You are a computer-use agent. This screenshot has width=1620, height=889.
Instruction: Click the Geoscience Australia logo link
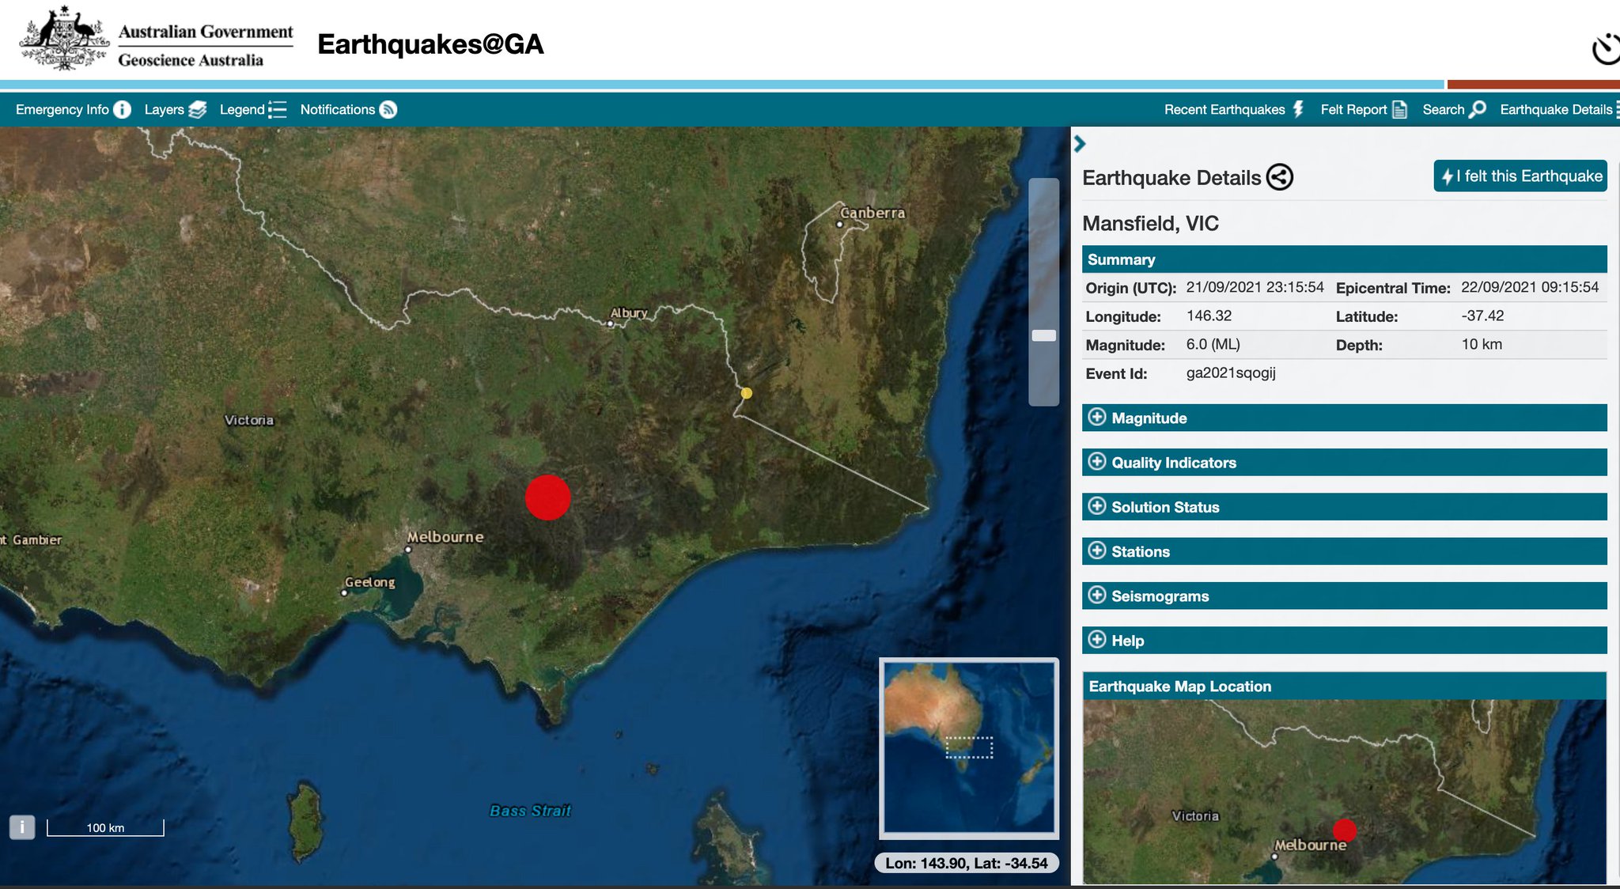click(x=157, y=41)
